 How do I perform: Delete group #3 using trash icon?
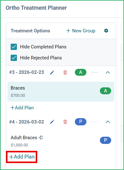[x=65, y=72]
